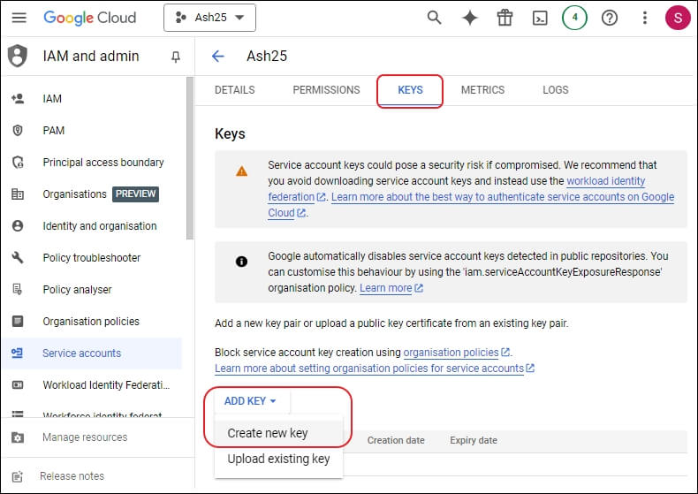
Task: Select Service accounts in sidebar
Action: [x=93, y=353]
